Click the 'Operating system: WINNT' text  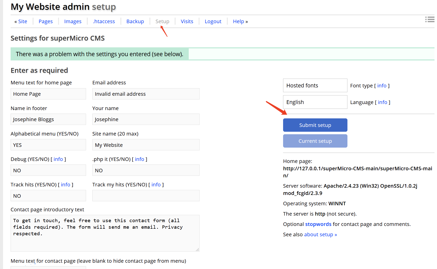(x=314, y=204)
